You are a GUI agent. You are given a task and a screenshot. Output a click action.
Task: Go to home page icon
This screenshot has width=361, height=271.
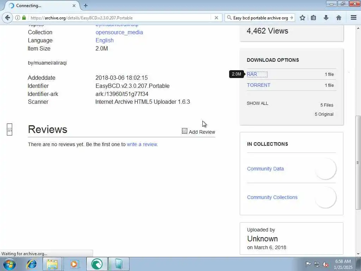(x=338, y=18)
